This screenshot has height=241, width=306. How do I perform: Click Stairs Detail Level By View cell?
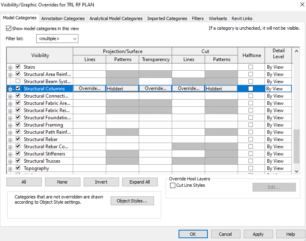pos(278,67)
